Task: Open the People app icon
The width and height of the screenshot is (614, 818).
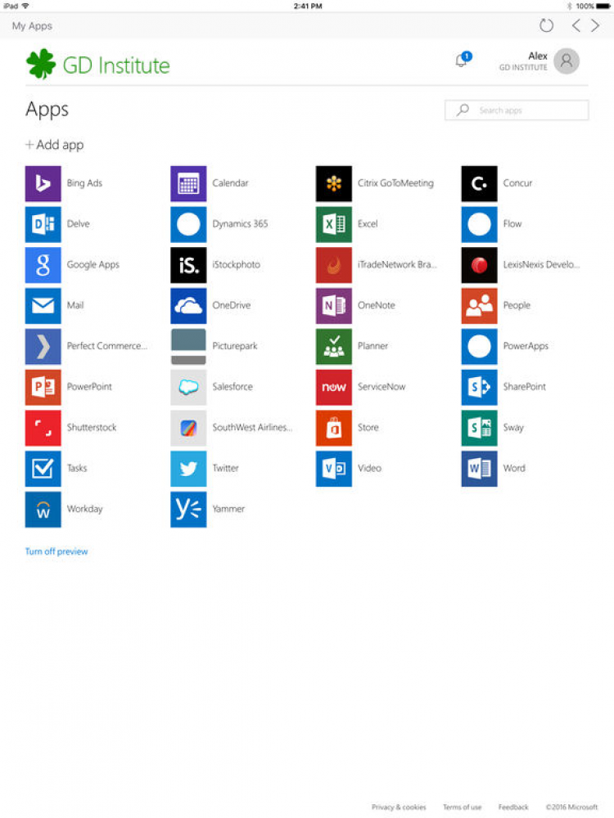Action: (x=479, y=305)
